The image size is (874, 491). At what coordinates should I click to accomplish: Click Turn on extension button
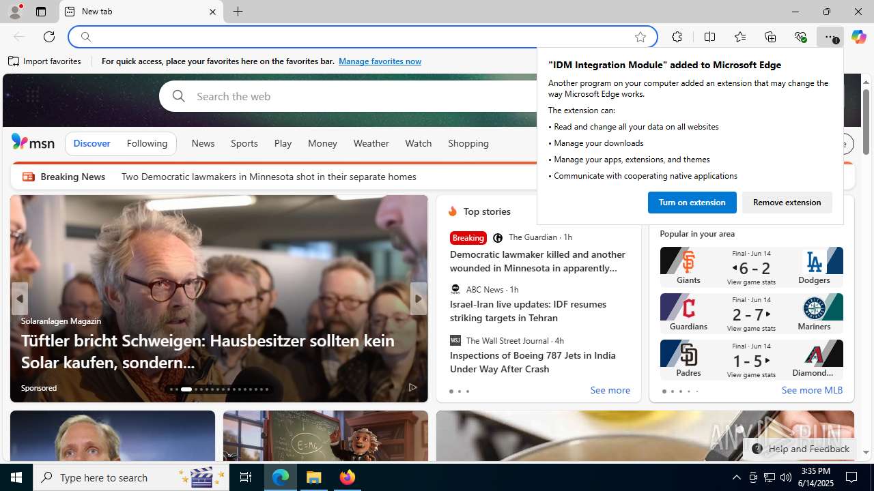point(692,203)
